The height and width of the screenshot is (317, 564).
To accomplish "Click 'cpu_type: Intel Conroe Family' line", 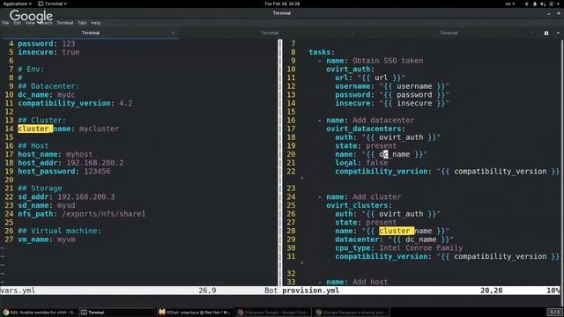I will pos(399,248).
